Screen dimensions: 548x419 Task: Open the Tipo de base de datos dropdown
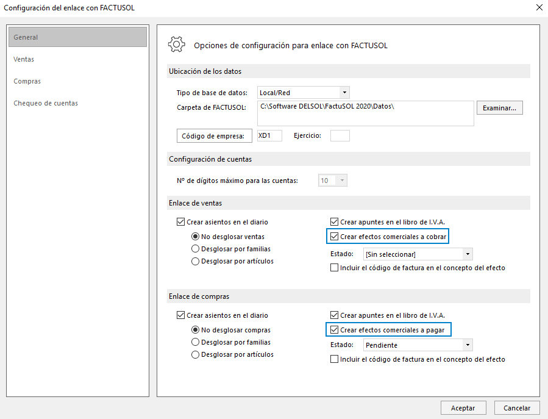[x=304, y=93]
